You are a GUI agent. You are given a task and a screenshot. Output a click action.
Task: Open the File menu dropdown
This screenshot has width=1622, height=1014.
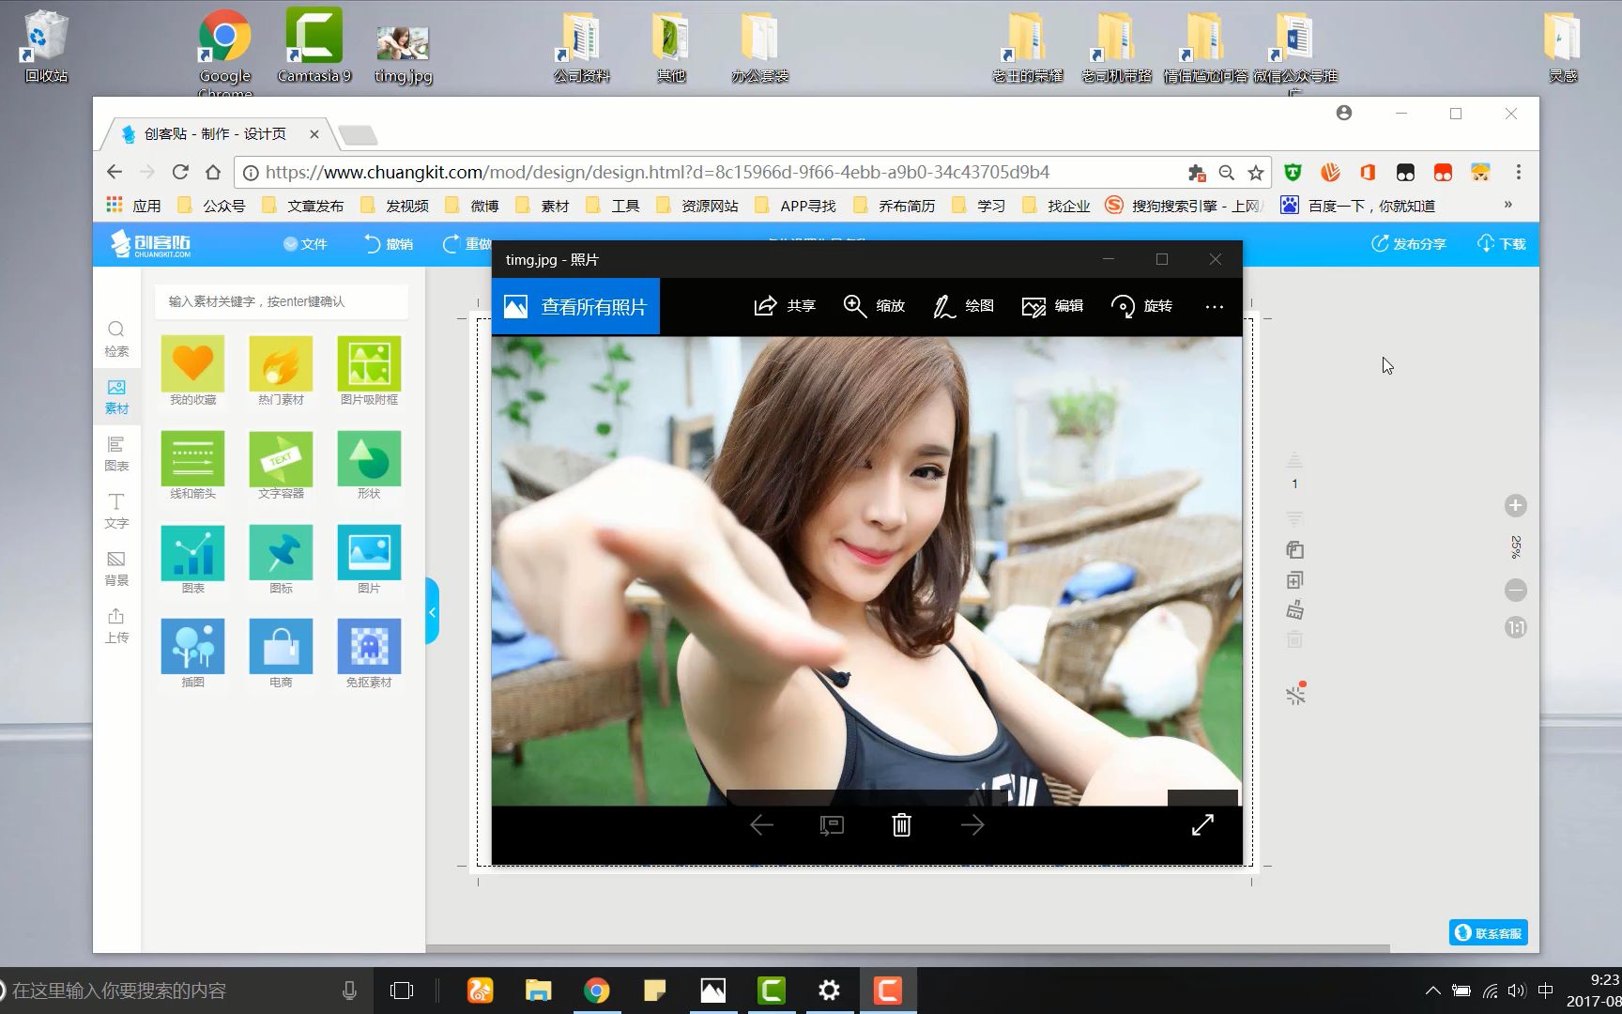[x=305, y=244]
